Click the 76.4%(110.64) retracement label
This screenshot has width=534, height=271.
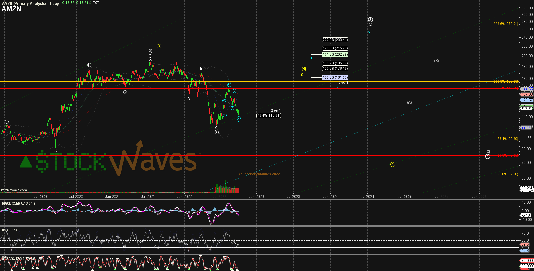point(268,116)
